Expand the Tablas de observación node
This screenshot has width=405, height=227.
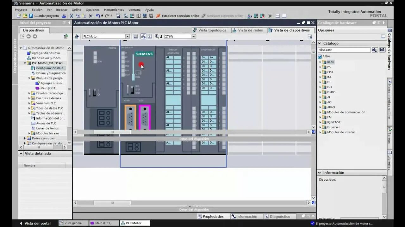pos(29,113)
